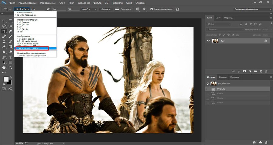Open the crop settings gear icon
The image size is (273, 145).
[144, 9]
